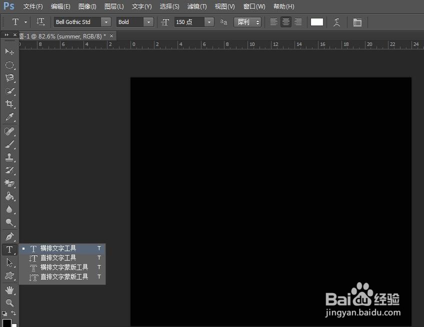Select the Path Selection tool

(x=9, y=263)
